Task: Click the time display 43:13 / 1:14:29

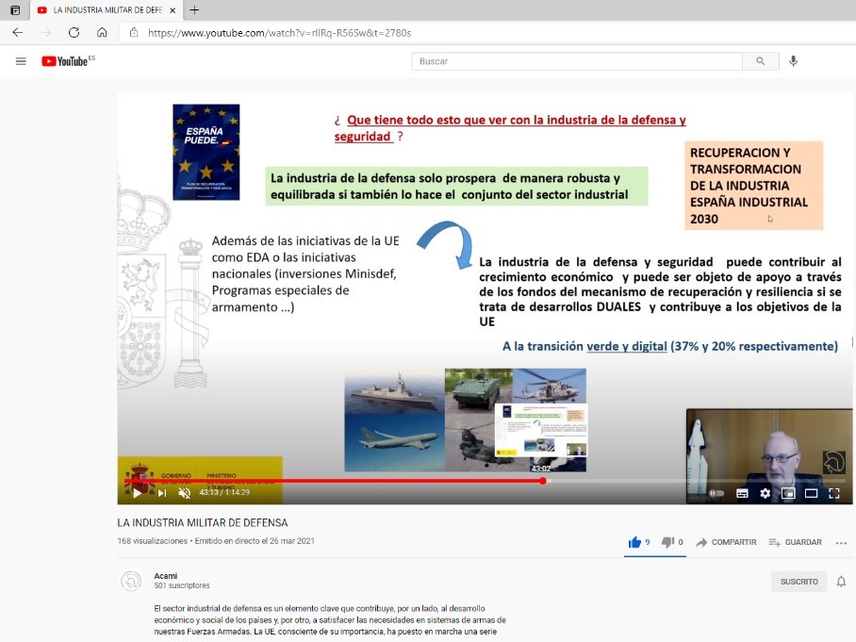Action: [224, 492]
